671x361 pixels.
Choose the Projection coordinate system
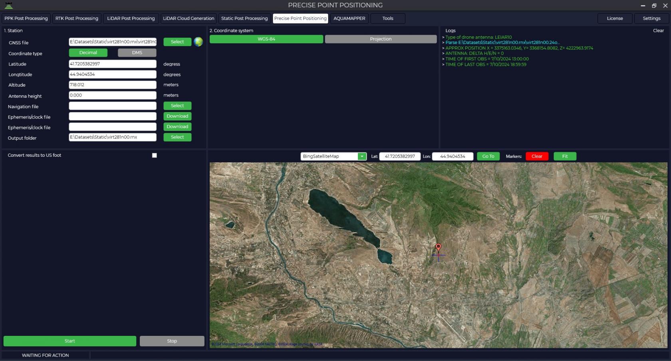click(x=381, y=39)
